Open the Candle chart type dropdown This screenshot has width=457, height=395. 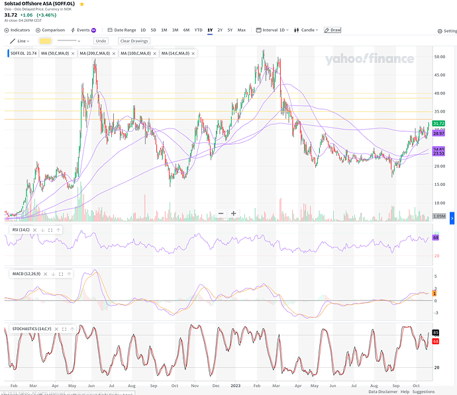[306, 30]
